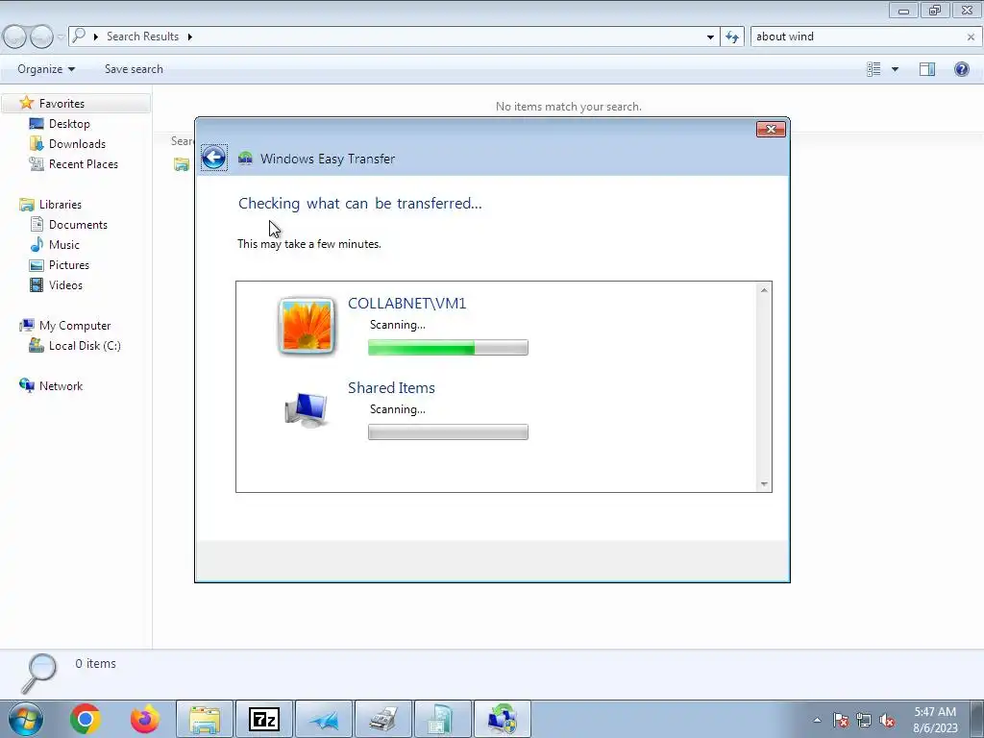Click the Back arrow in Windows Easy Transfer
This screenshot has width=984, height=738.
click(213, 158)
